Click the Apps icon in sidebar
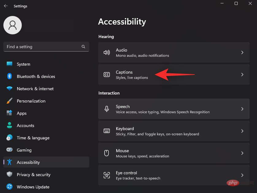 click(10, 113)
